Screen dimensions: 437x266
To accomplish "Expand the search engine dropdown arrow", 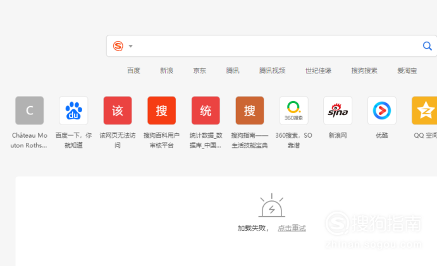I will click(x=130, y=46).
